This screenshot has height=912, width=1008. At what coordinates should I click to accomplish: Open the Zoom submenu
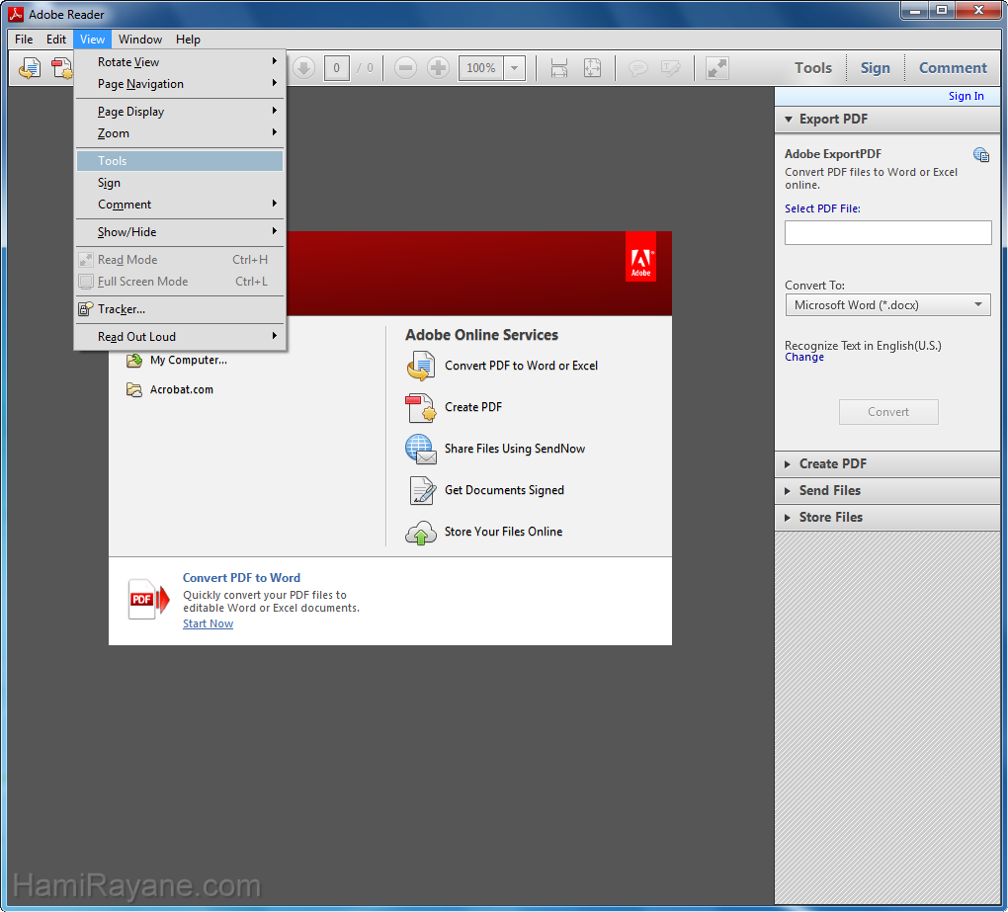click(x=180, y=133)
